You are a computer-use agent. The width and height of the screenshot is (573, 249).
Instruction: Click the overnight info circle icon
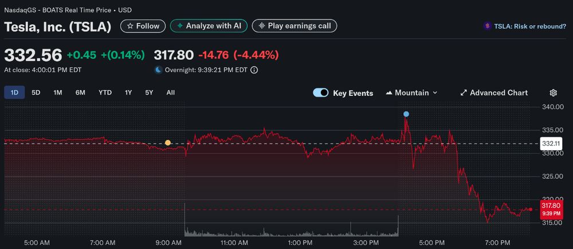(254, 70)
